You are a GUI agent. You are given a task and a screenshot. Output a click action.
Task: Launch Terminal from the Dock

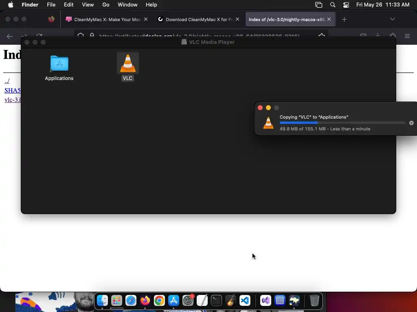[x=217, y=301]
